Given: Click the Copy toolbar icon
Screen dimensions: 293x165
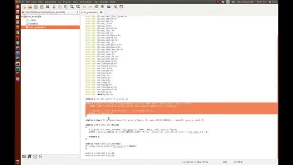Looking at the screenshot, I should coord(60,7).
